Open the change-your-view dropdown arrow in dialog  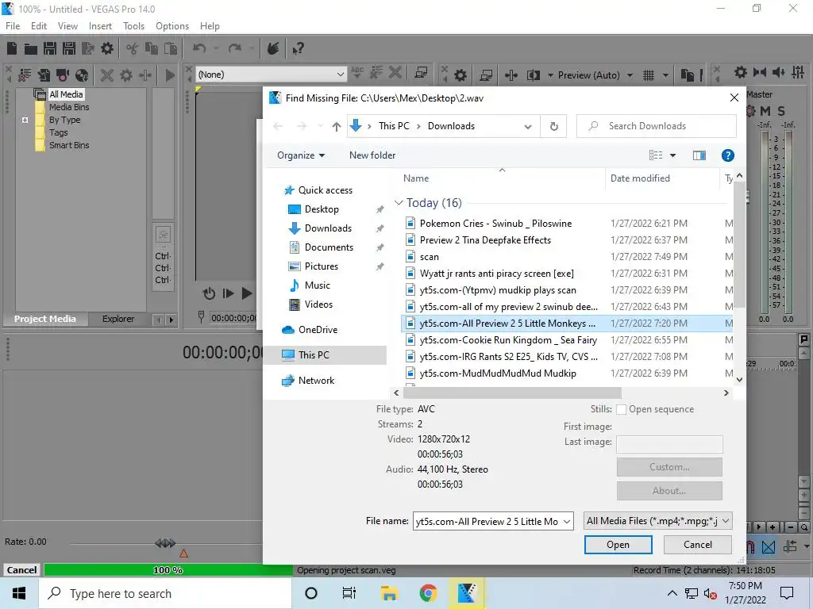(x=672, y=155)
